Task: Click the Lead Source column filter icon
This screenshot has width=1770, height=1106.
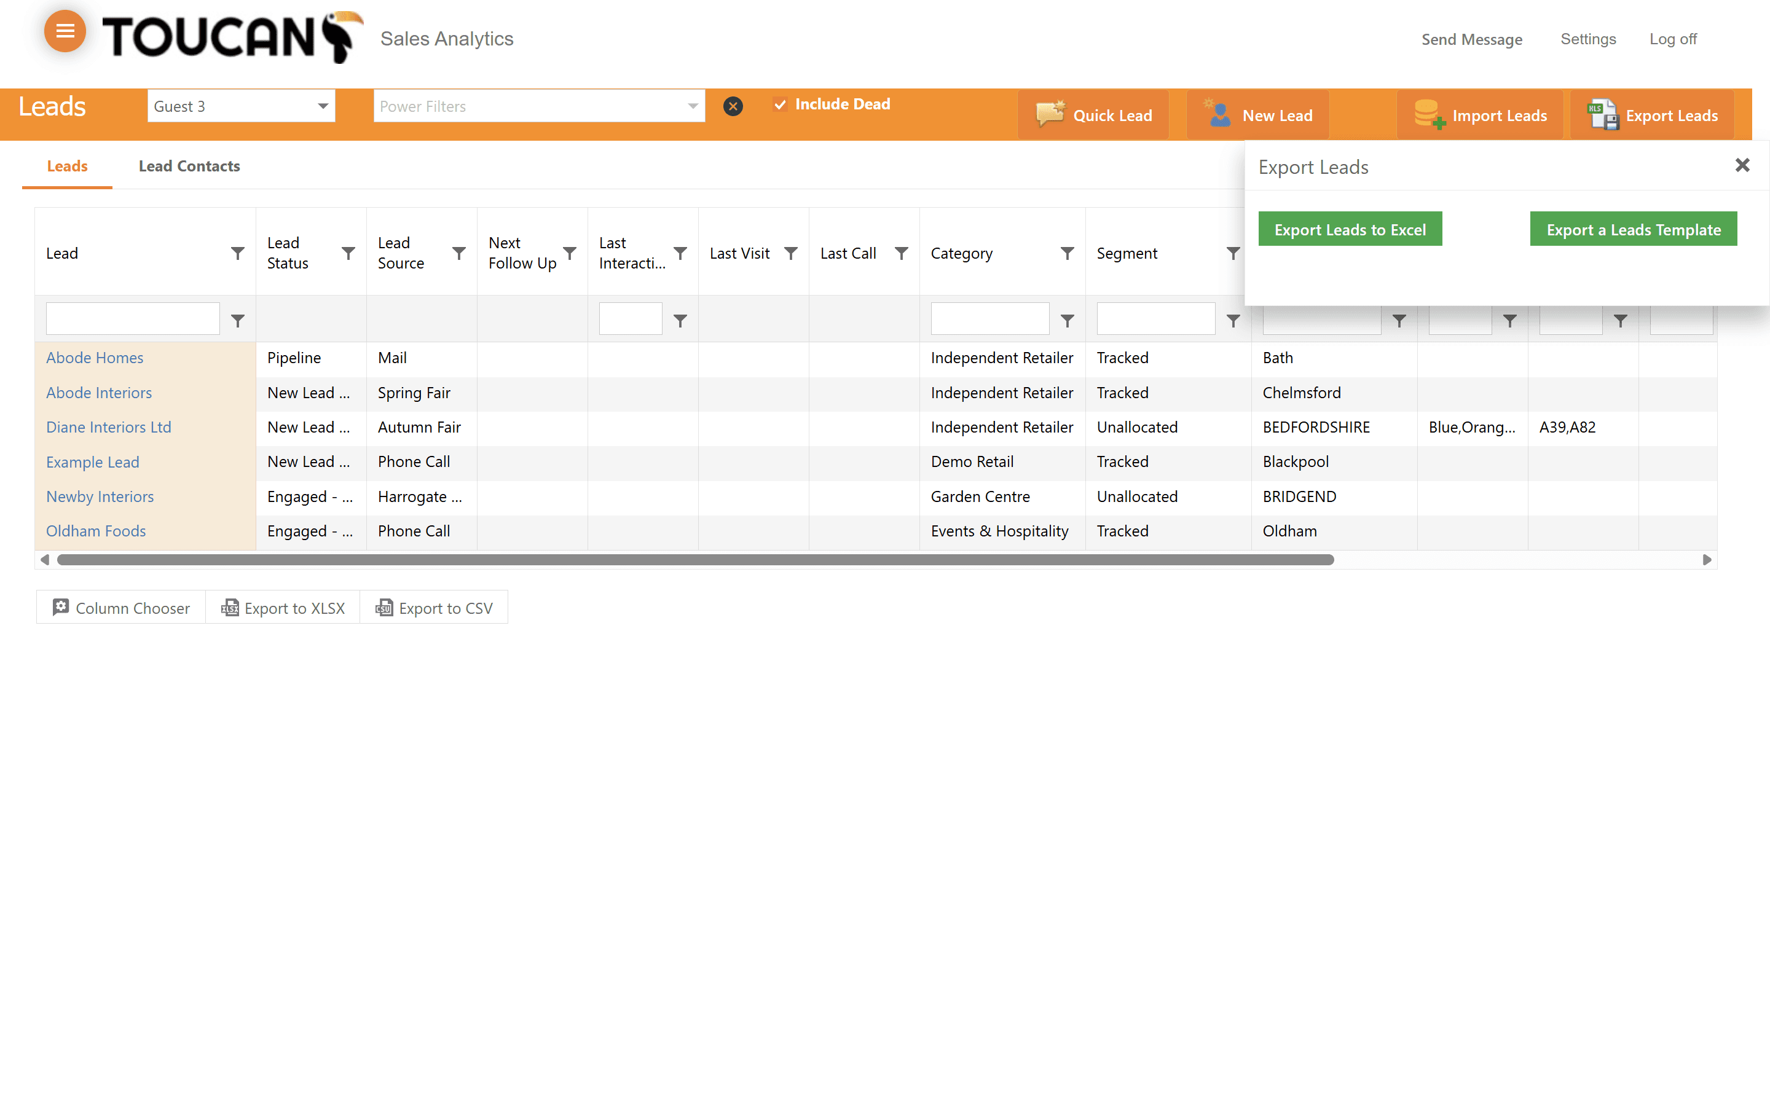Action: point(458,253)
